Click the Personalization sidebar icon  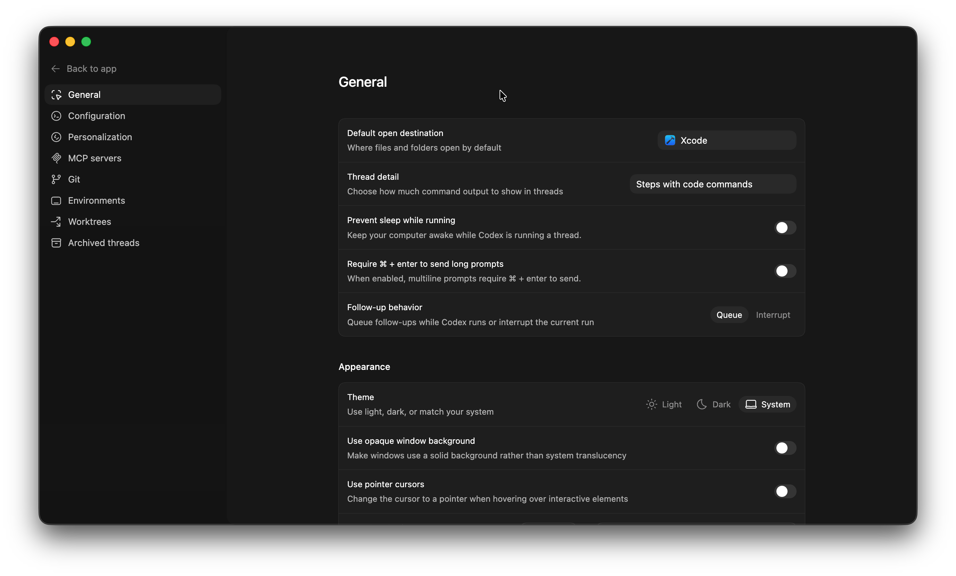[x=56, y=137]
